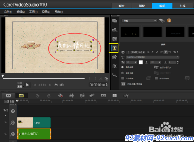Screen dimensions: 194x142
Task: Open the font size dropdown showing 50
Action: point(132,62)
